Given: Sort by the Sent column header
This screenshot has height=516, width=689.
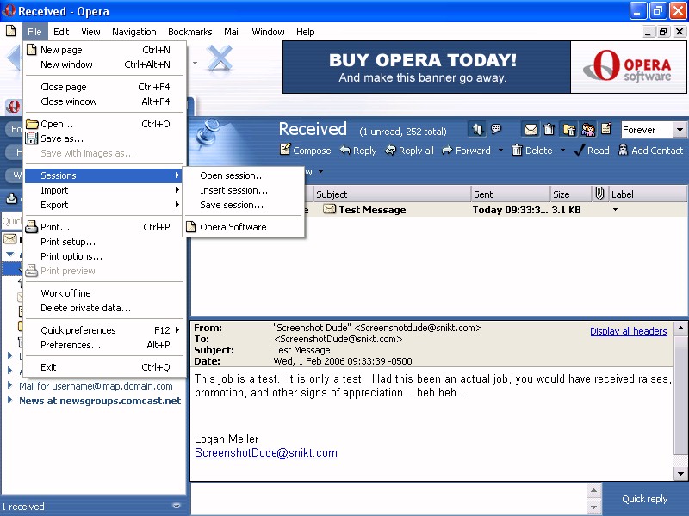Looking at the screenshot, I should [x=510, y=194].
